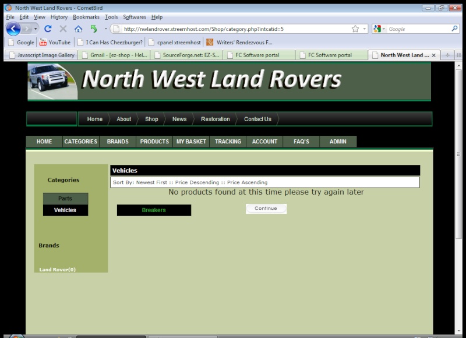
Task: Open the Restoration nav link
Action: click(216, 119)
